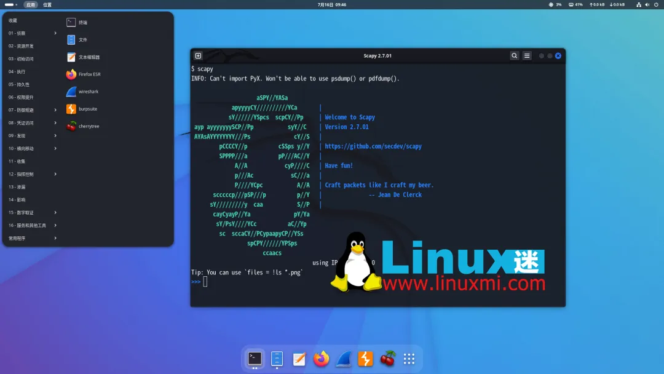
Task: Expand the 常用程序 submenu arrow
Action: click(55, 238)
